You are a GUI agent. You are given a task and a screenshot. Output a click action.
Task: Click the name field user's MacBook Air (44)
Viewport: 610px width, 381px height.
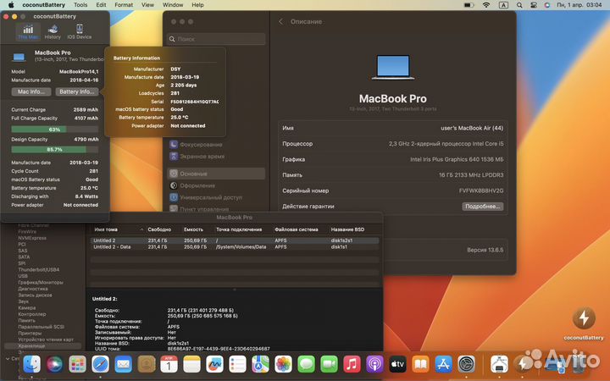click(472, 128)
